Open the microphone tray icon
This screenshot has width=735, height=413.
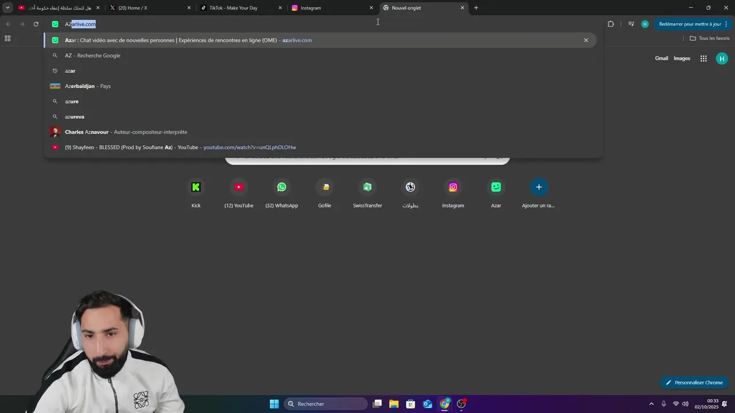pos(664,404)
